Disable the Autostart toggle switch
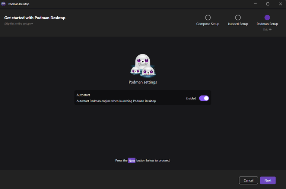This screenshot has height=189, width=286. (x=204, y=98)
